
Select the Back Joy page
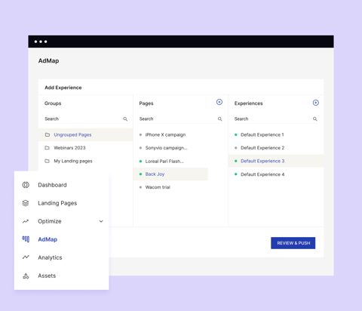170,174
